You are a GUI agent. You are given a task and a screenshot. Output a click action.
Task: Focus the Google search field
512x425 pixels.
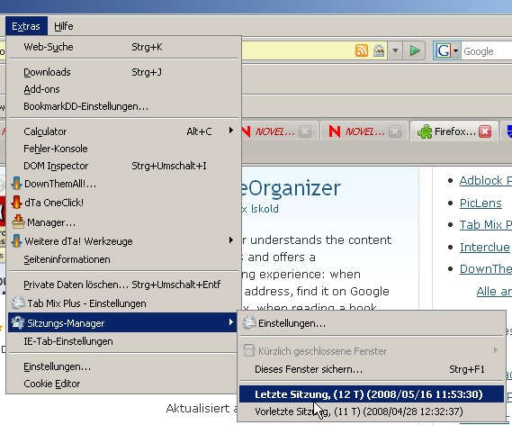pos(487,51)
